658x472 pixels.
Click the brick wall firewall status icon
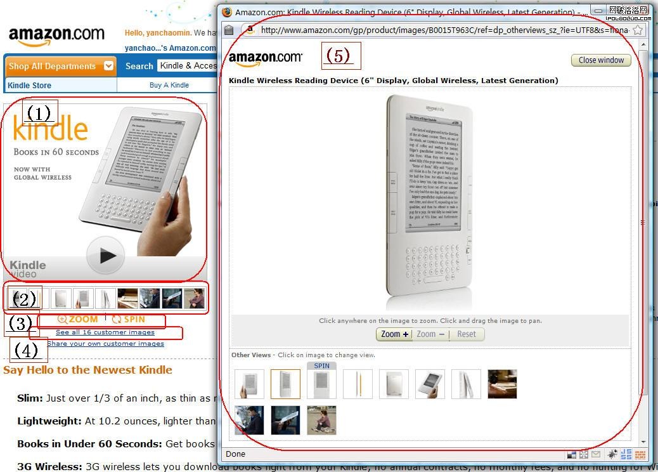(640, 454)
